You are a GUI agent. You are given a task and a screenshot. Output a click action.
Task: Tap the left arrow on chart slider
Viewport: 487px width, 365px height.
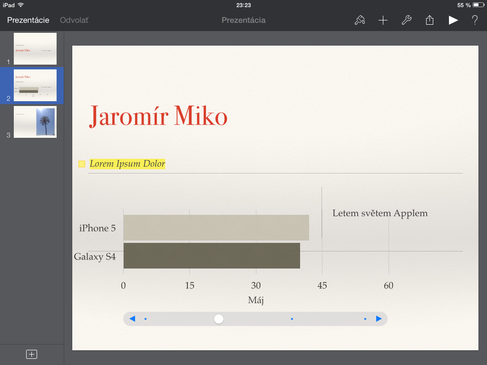pos(132,319)
